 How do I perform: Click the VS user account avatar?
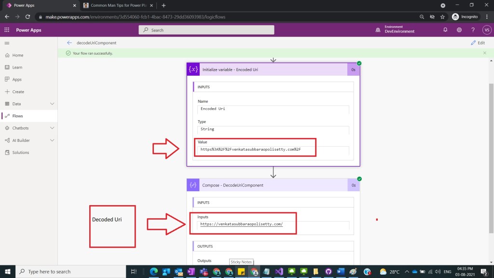(x=486, y=30)
